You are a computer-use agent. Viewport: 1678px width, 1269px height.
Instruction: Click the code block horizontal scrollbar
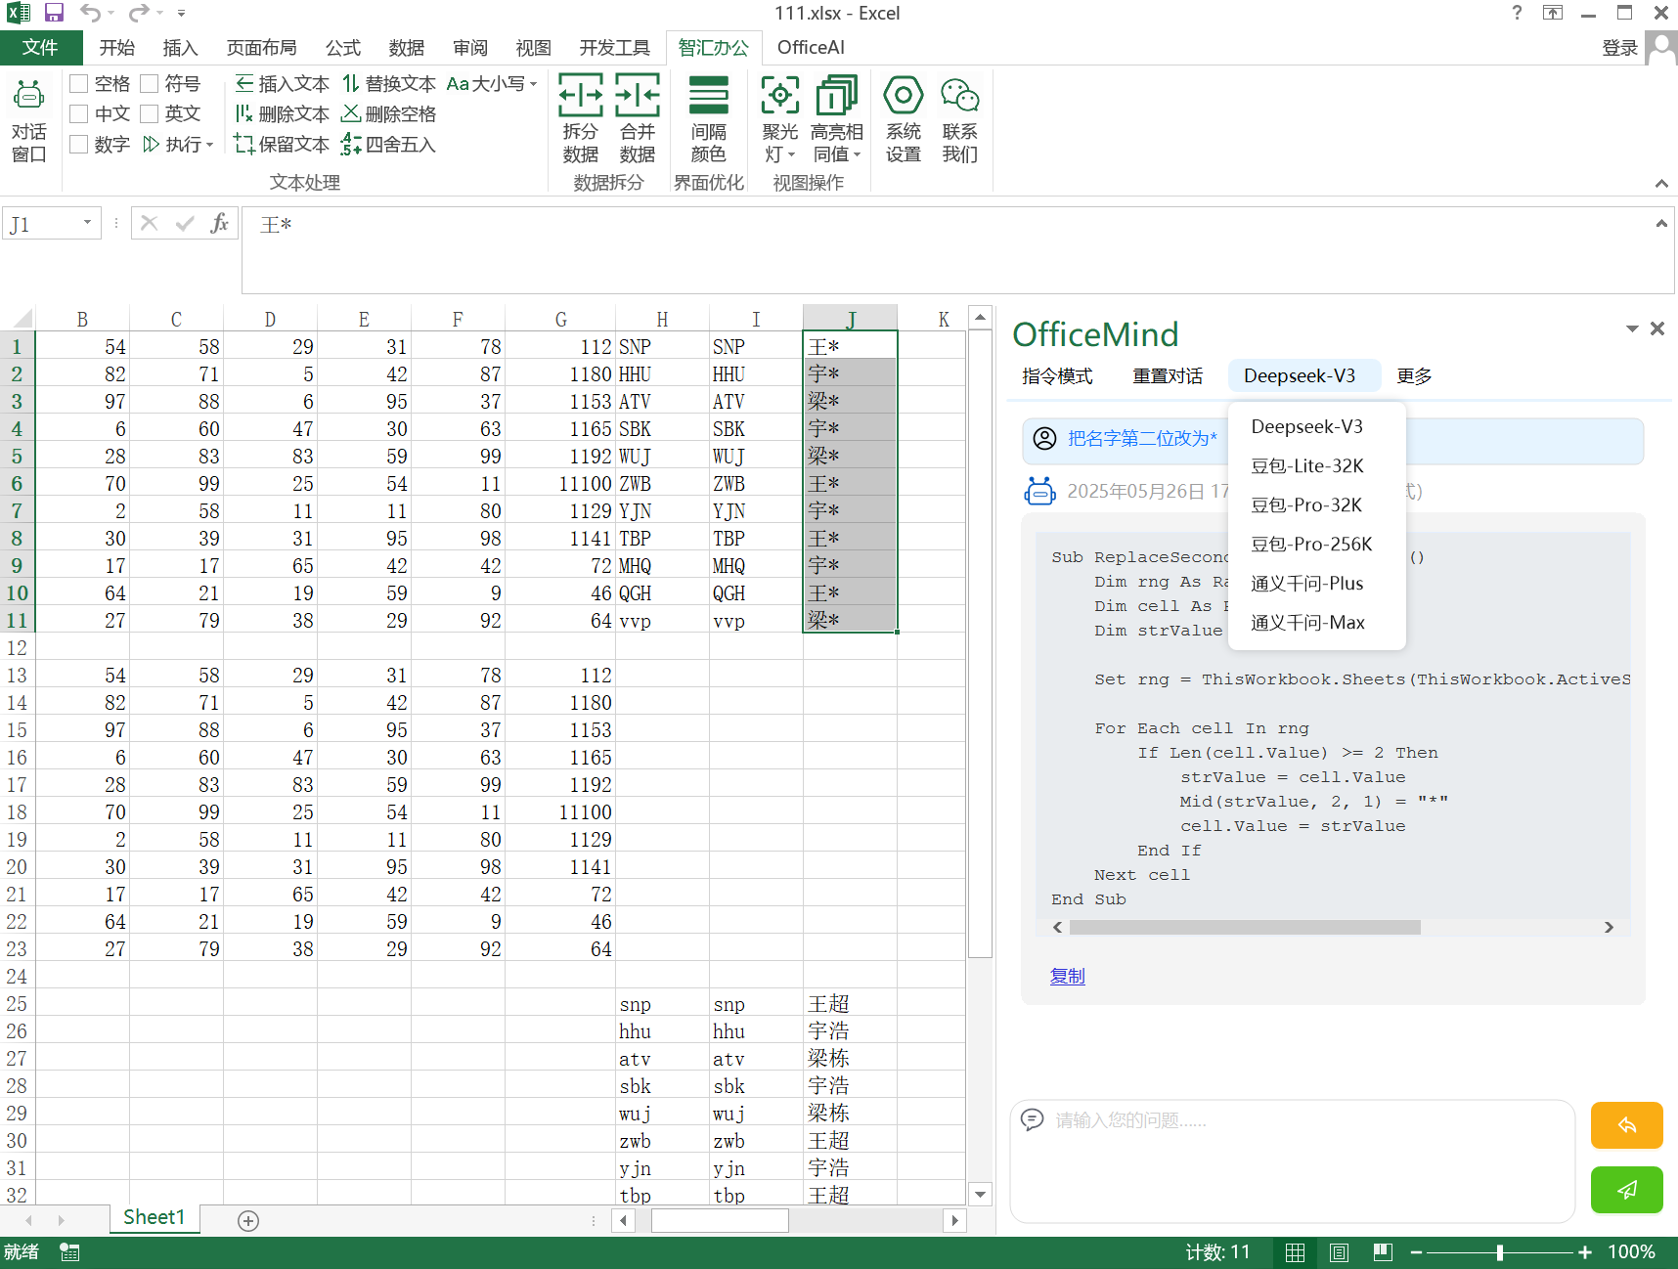[x=1244, y=927]
